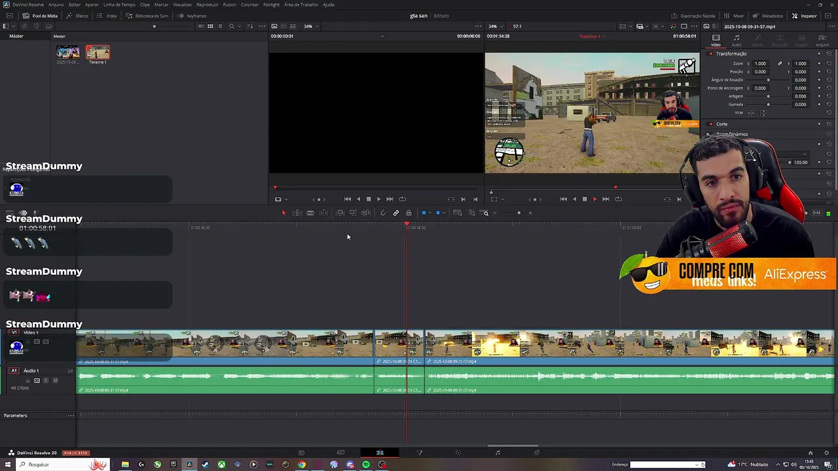
Task: Toggle the Zoom X/Y link chain
Action: pyautogui.click(x=780, y=63)
